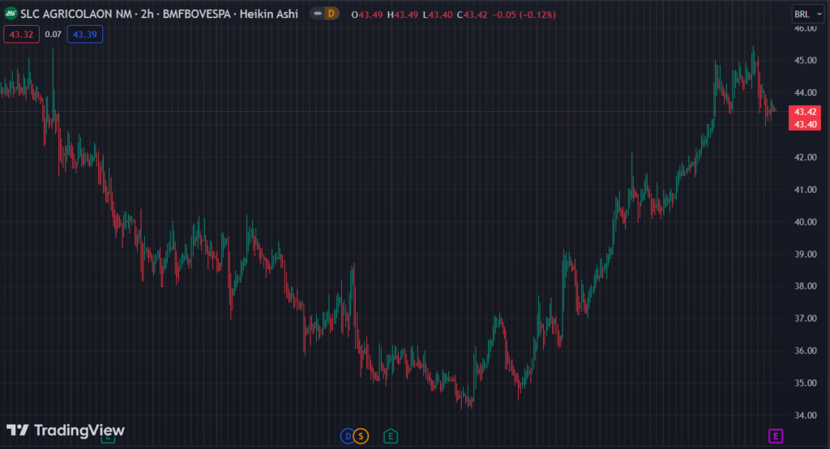Open the TradingView logo link
The width and height of the screenshot is (830, 449).
[x=65, y=430]
